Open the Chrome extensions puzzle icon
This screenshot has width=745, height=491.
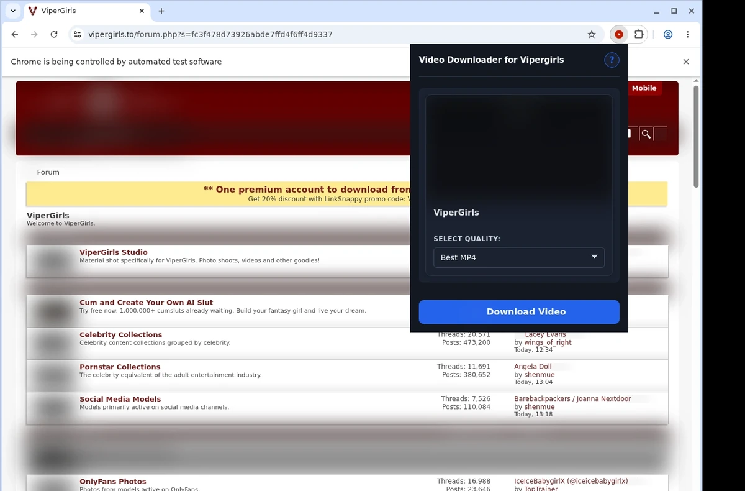(x=638, y=35)
